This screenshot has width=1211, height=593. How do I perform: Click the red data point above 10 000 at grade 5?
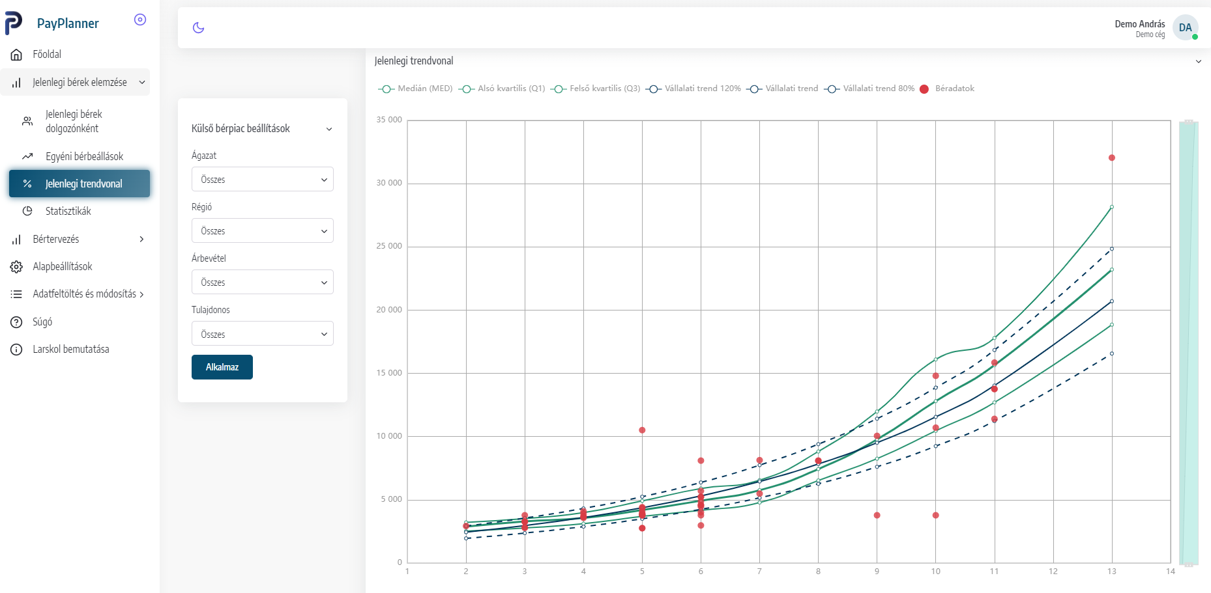[642, 430]
